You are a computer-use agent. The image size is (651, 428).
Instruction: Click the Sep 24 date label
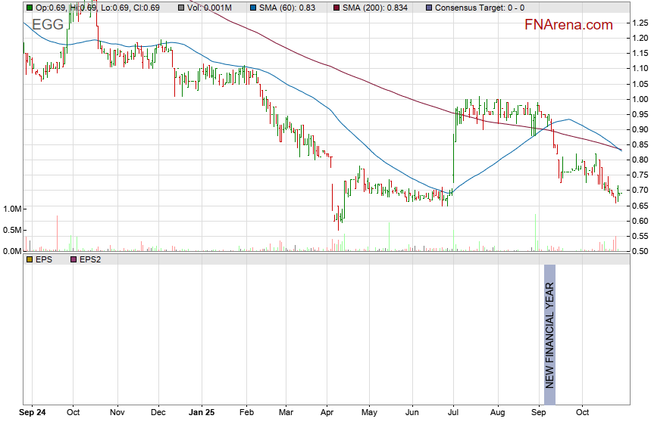(x=32, y=414)
